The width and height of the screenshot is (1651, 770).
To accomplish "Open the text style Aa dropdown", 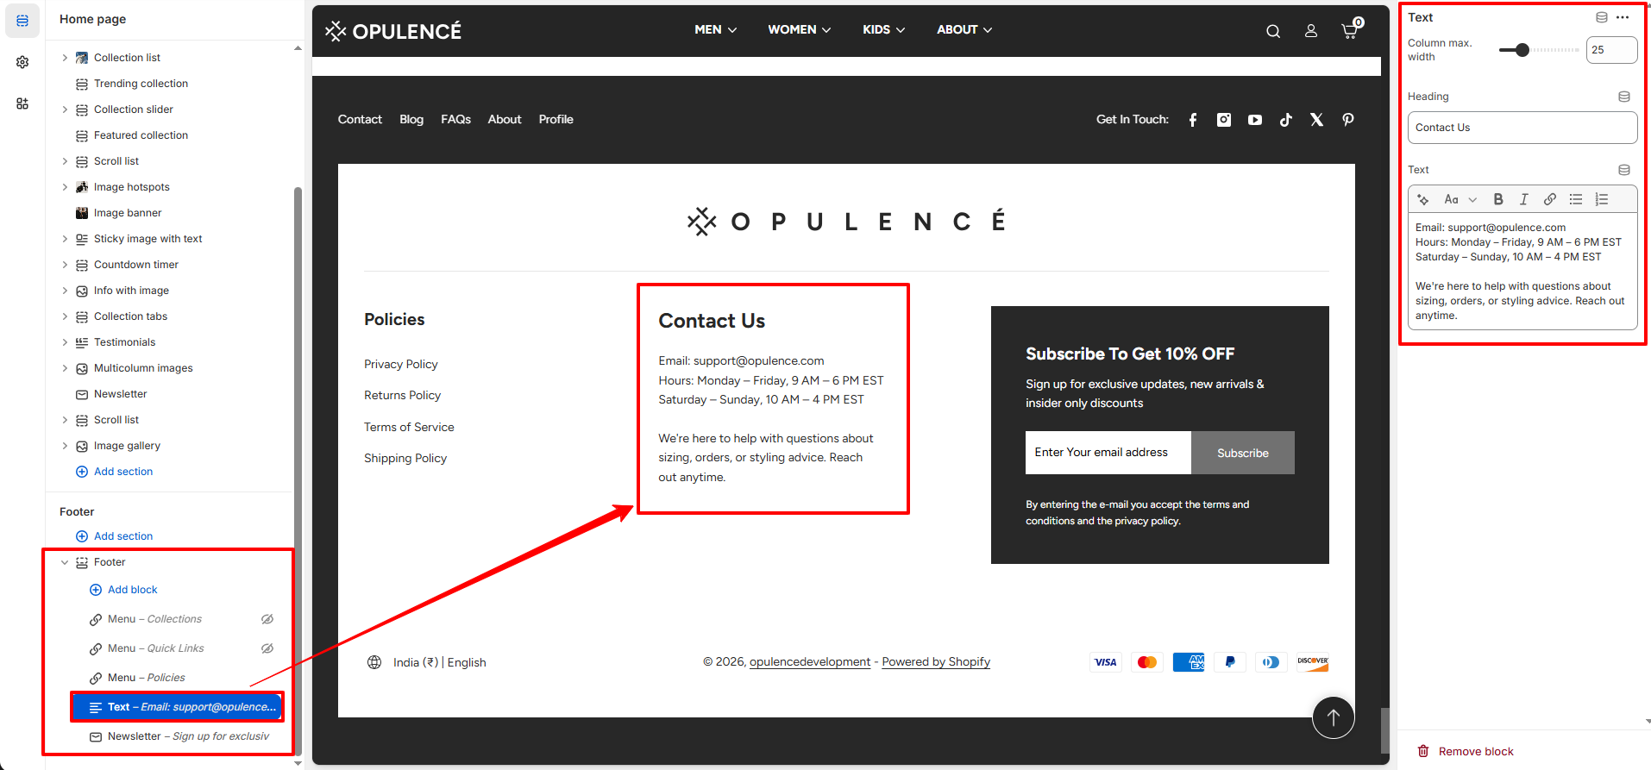I will tap(1460, 199).
